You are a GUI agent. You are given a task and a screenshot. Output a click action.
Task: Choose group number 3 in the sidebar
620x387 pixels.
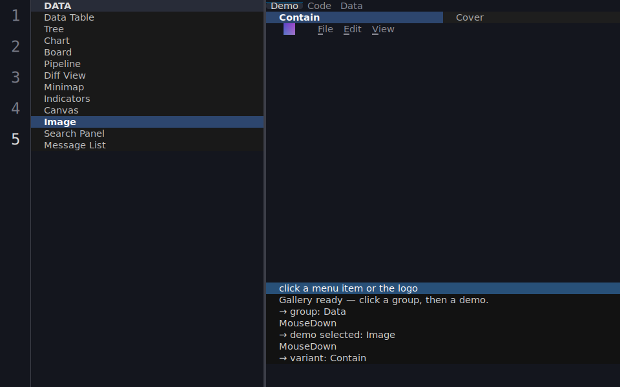point(15,77)
